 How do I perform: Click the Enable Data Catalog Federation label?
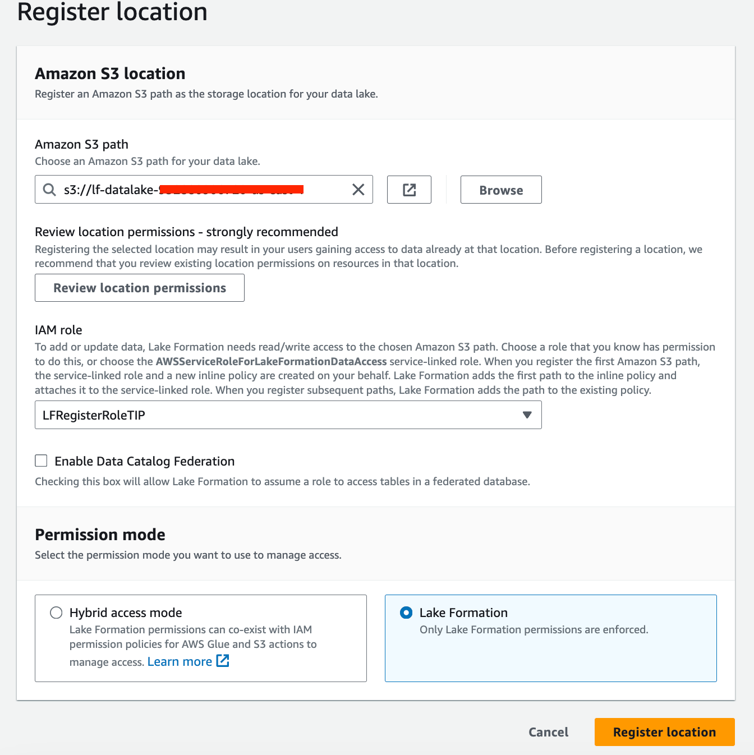144,461
